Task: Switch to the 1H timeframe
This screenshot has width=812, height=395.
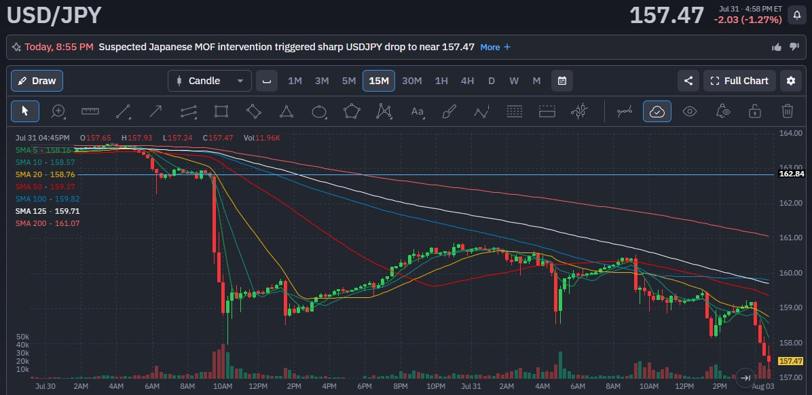Action: pyautogui.click(x=441, y=81)
